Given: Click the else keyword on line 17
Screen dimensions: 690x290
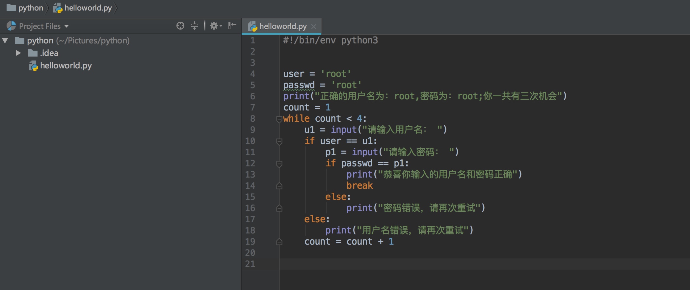Looking at the screenshot, I should (315, 219).
